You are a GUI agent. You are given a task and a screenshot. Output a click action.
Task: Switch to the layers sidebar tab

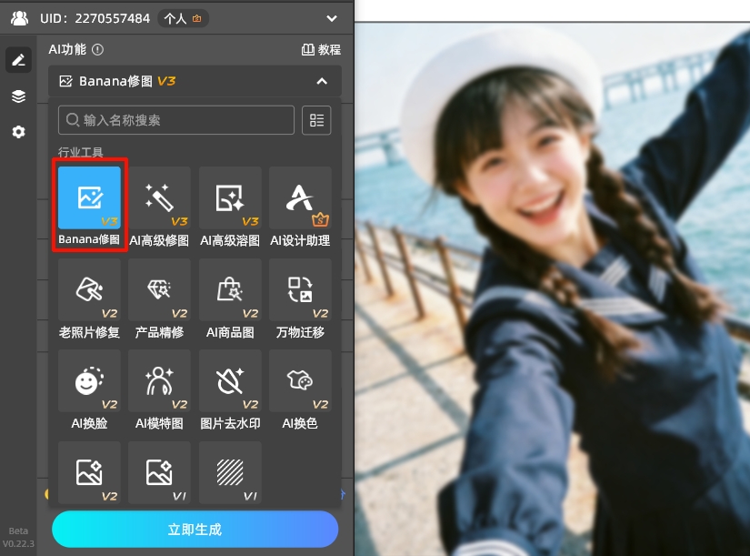[x=18, y=96]
